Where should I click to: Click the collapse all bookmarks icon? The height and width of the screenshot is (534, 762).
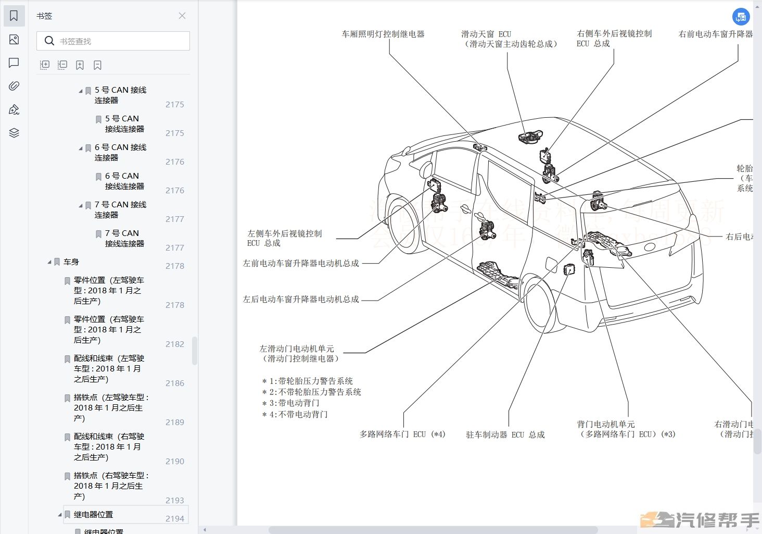point(62,65)
